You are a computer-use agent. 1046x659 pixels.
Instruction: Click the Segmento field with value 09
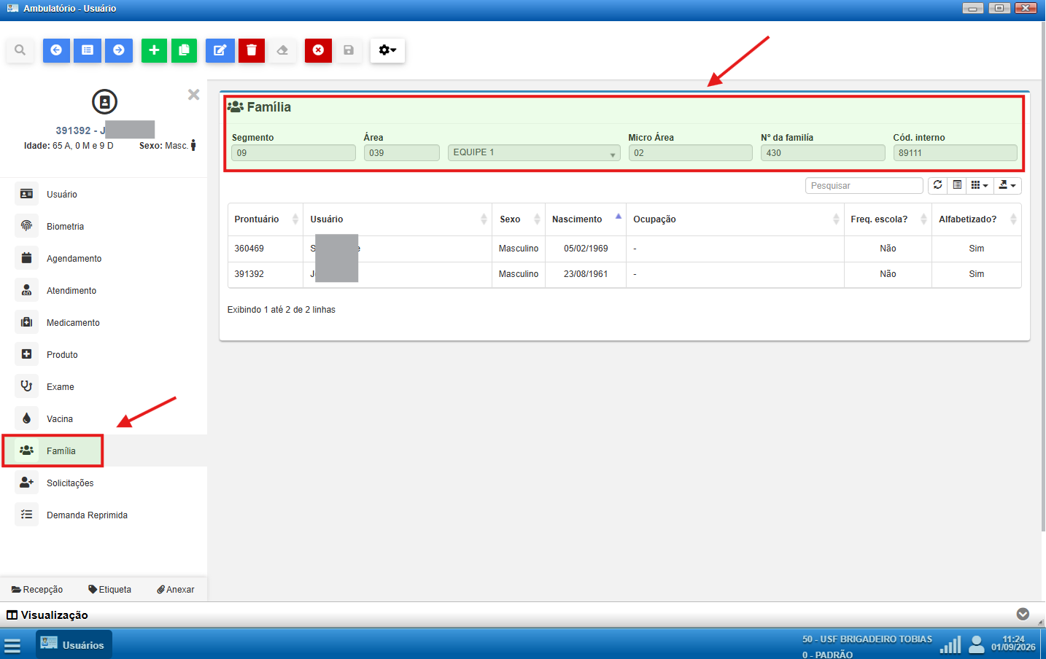pyautogui.click(x=293, y=152)
